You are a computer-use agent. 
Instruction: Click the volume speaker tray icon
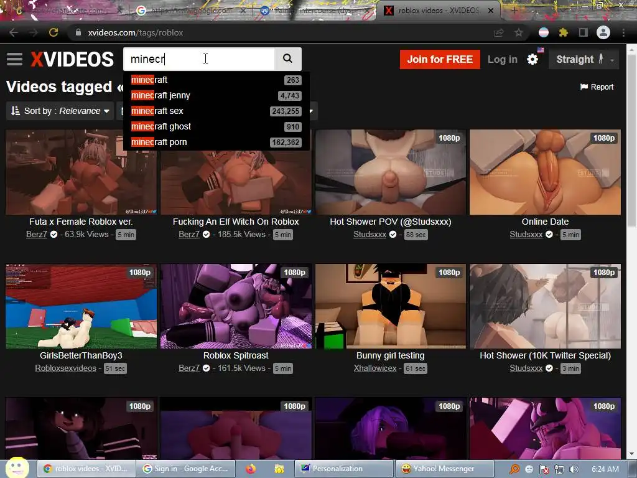574,469
